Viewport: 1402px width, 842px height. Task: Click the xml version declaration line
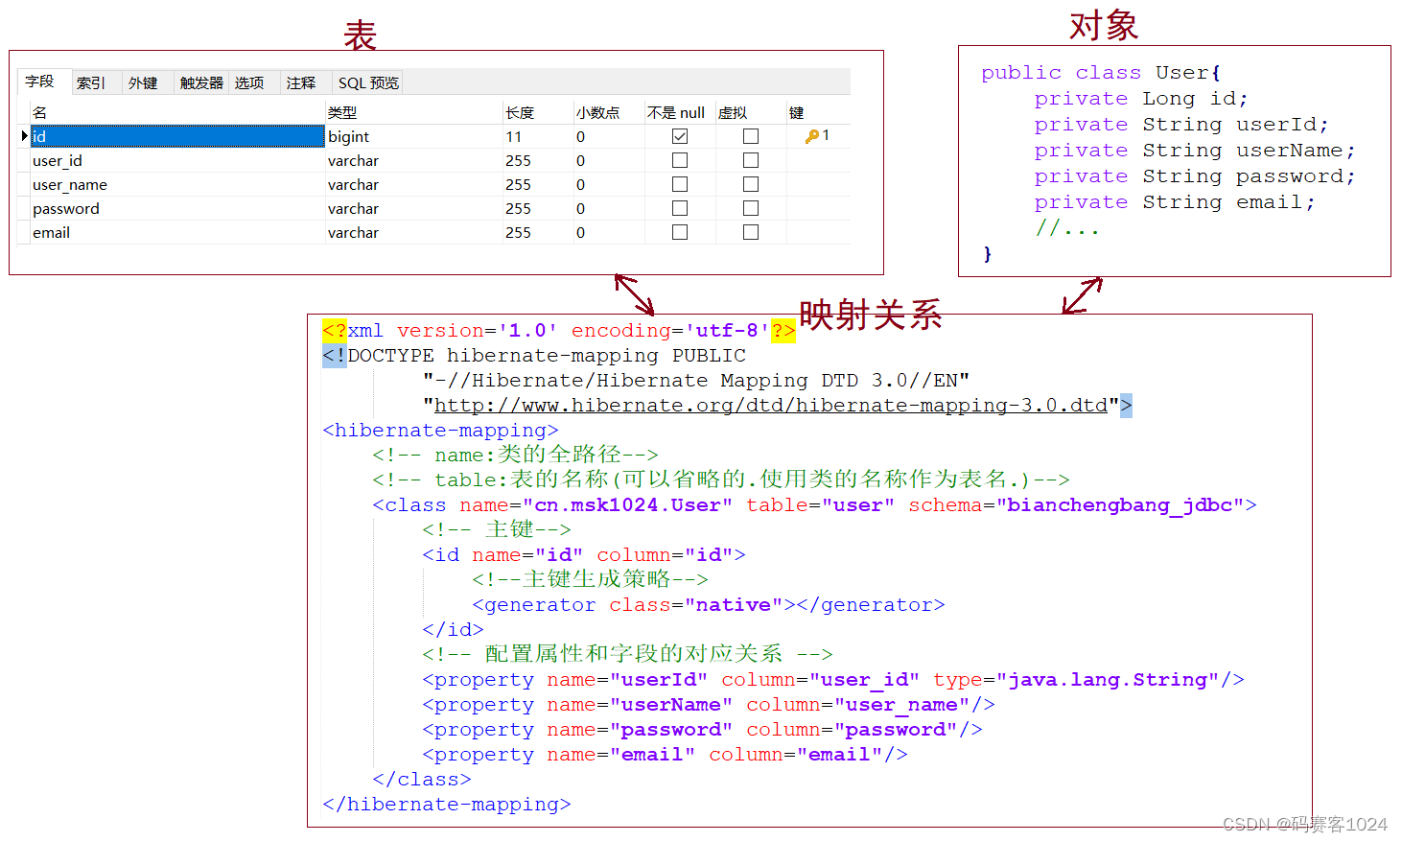pyautogui.click(x=559, y=331)
